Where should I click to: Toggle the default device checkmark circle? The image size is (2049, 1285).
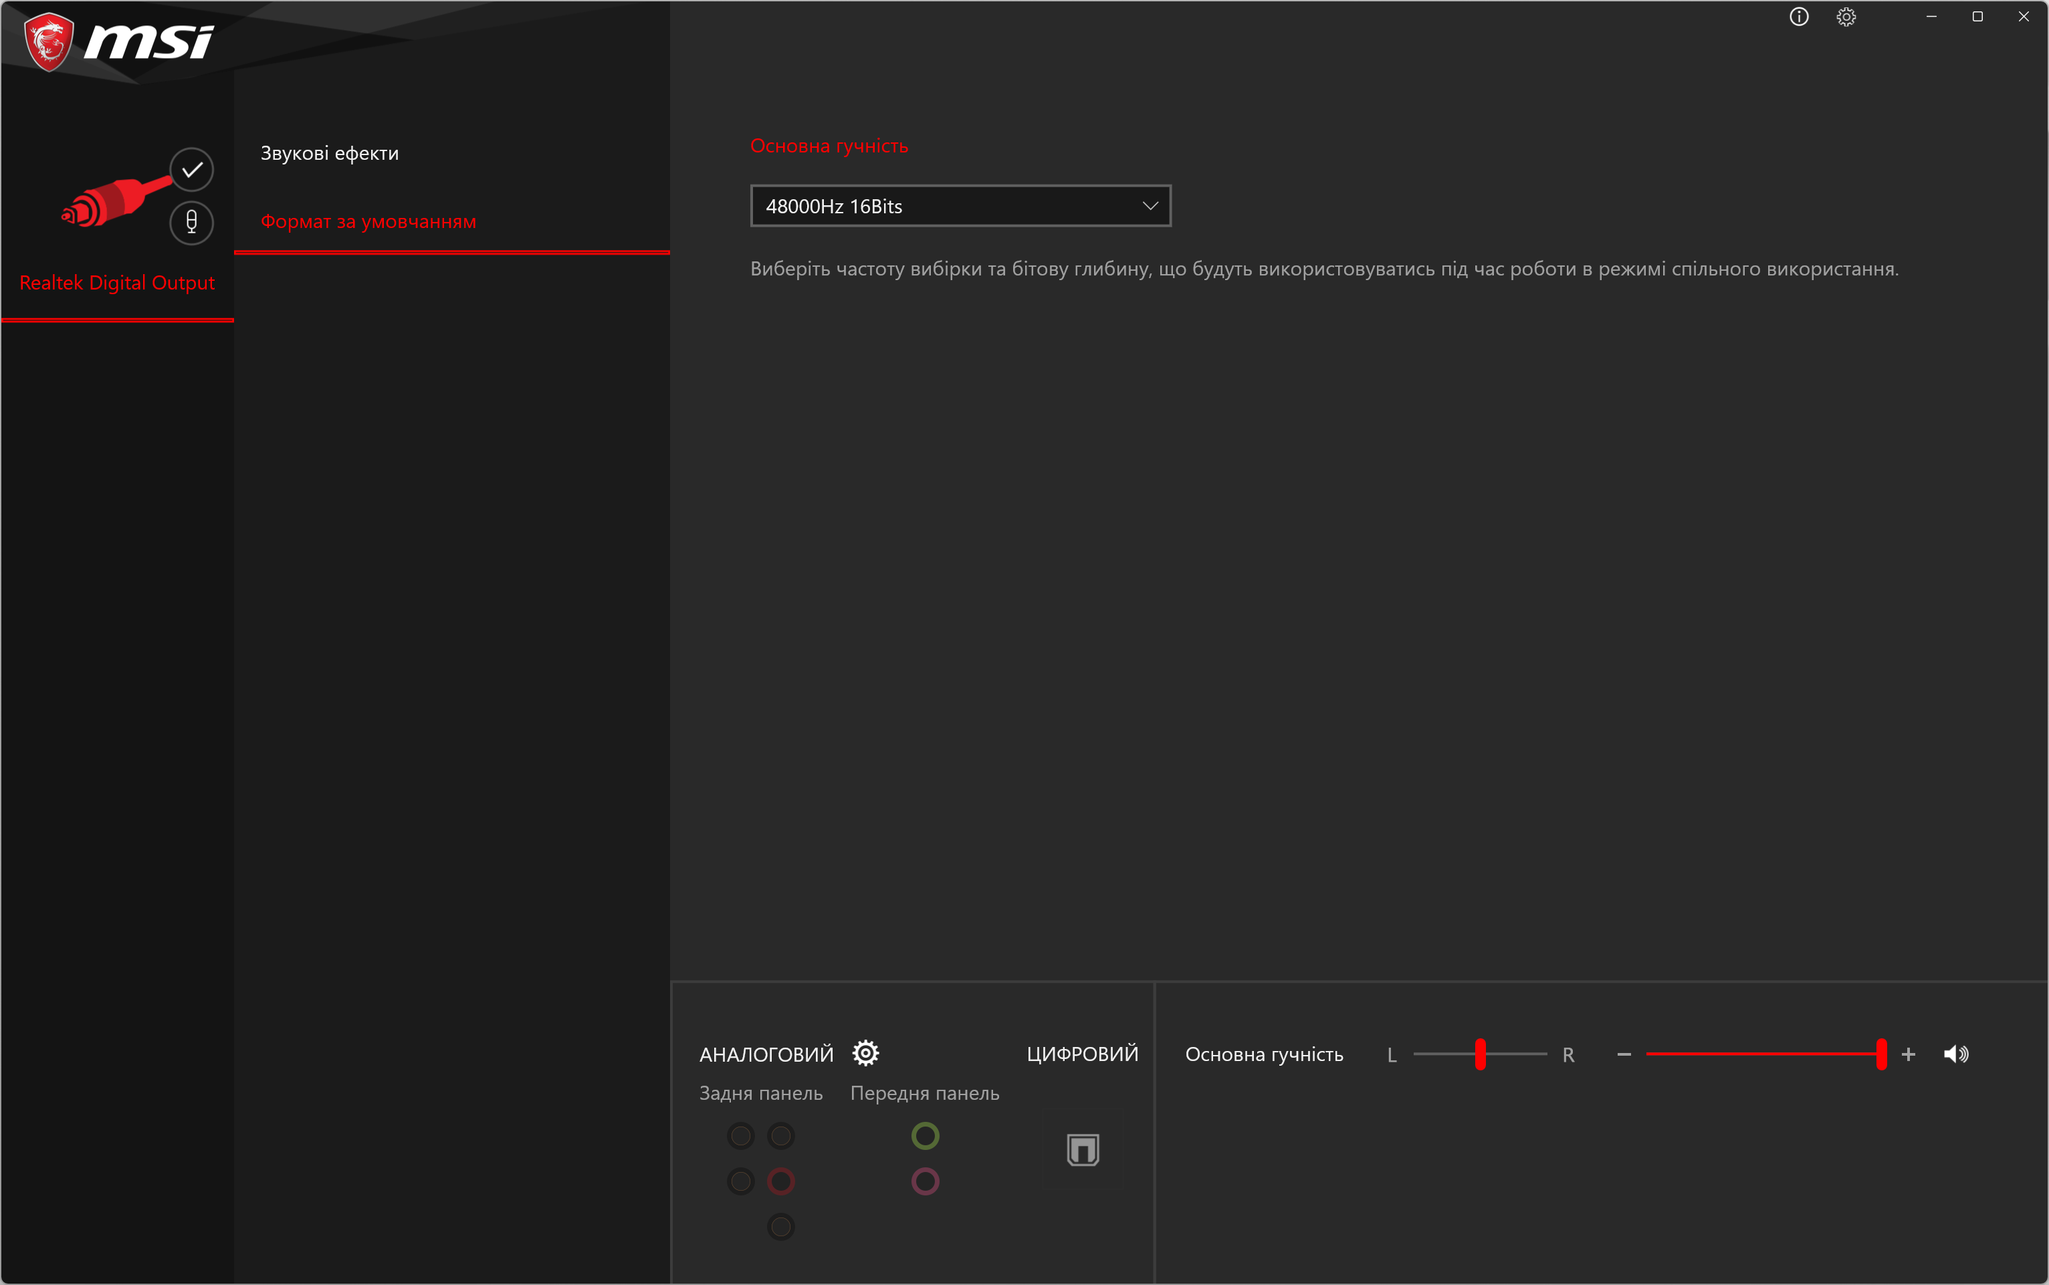(x=191, y=169)
